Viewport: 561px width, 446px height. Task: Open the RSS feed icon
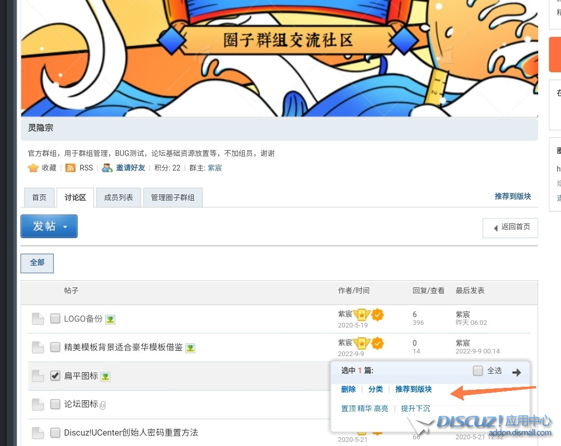[x=71, y=168]
